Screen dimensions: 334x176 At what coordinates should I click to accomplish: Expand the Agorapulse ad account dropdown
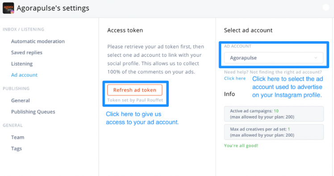point(274,58)
